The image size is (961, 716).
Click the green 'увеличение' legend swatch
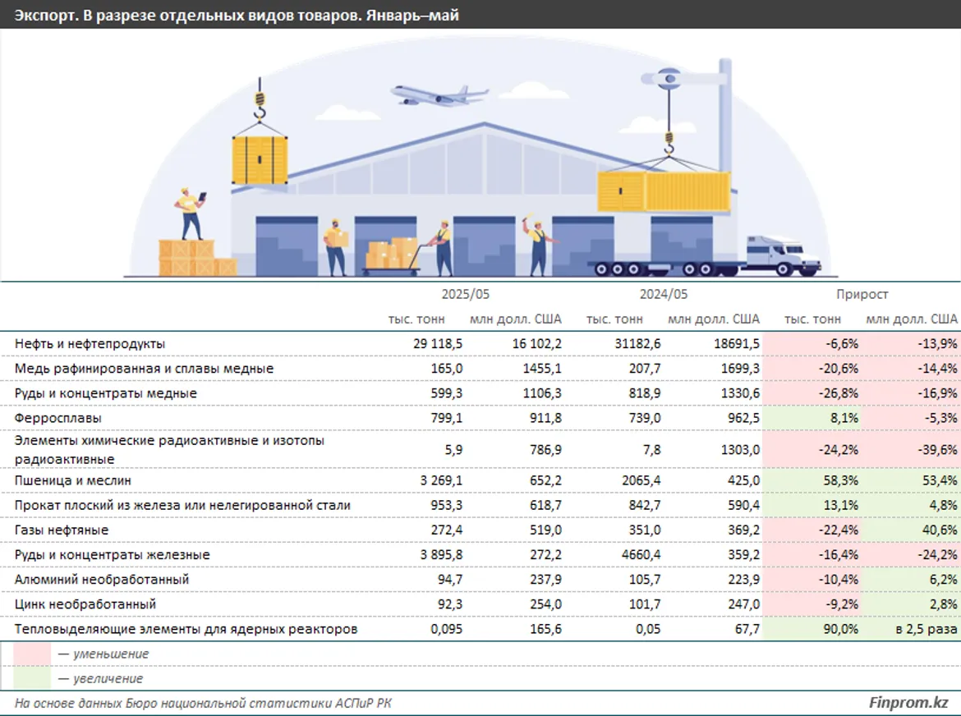(34, 678)
